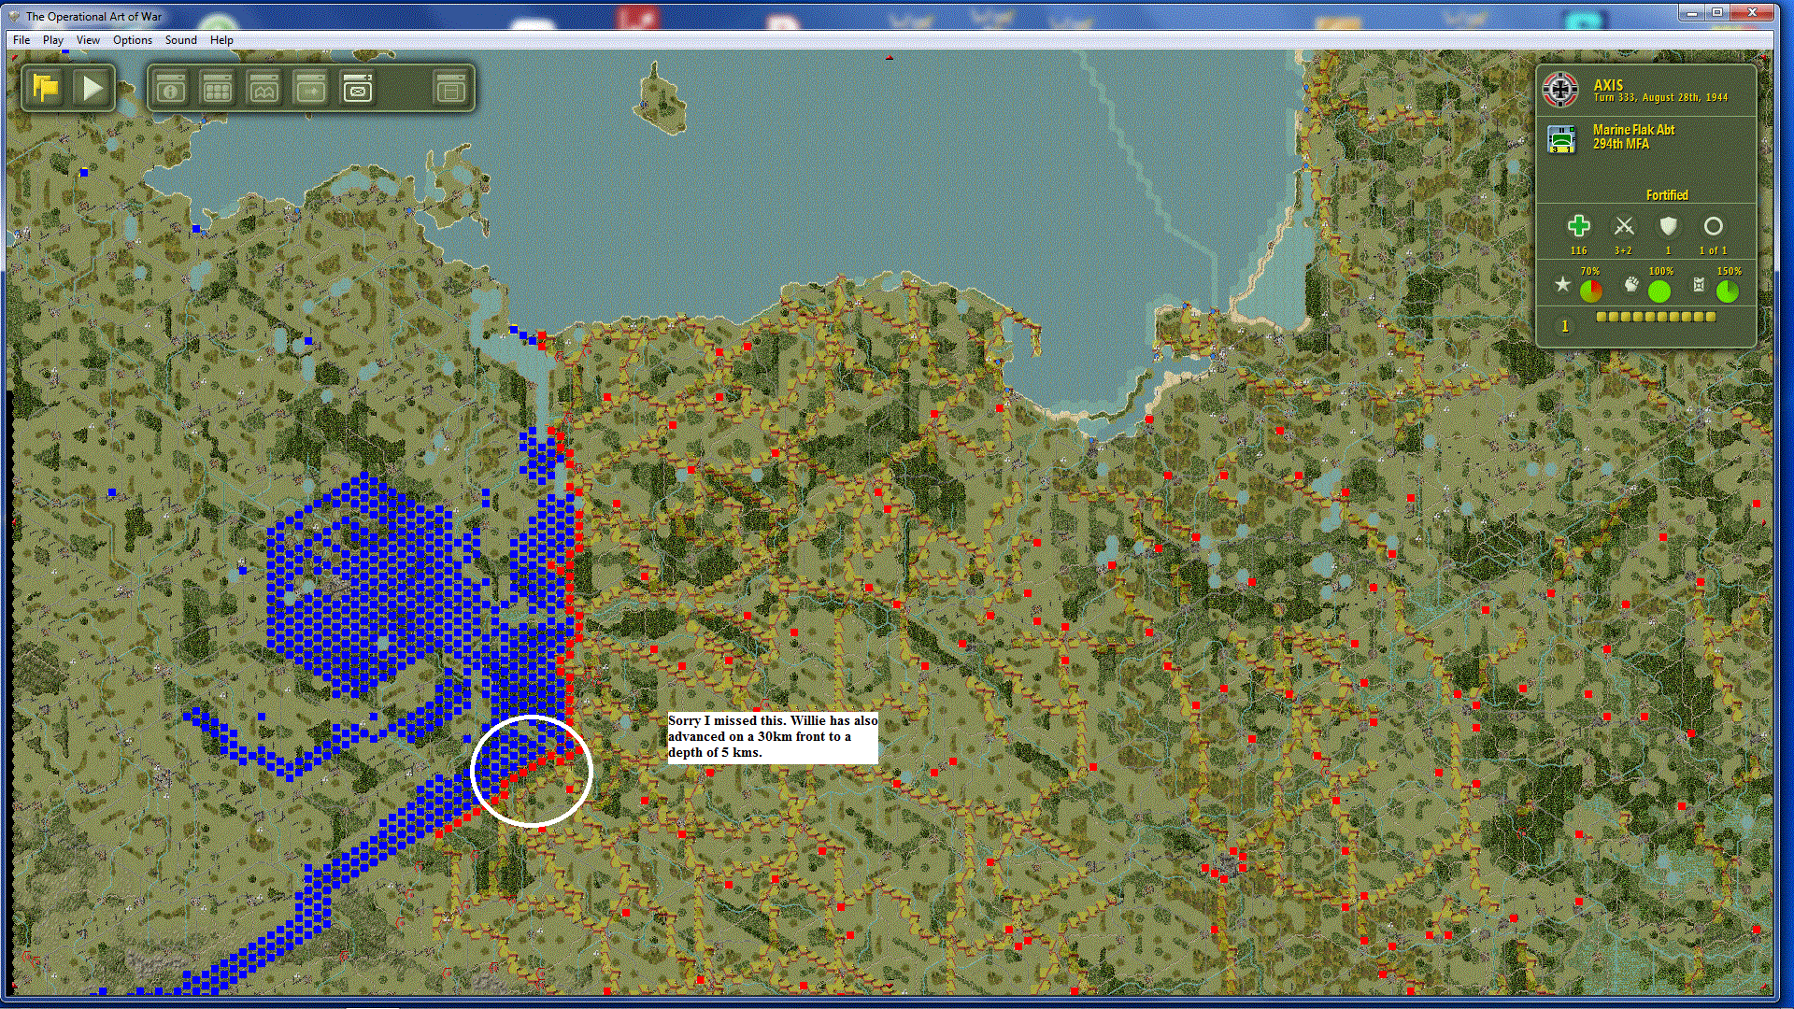Screen dimensions: 1794x1009
Task: Open the File menu
Action: [x=21, y=40]
